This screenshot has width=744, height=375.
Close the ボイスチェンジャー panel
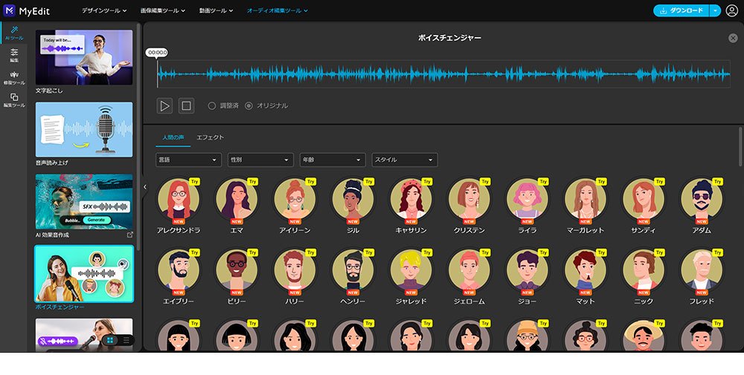(x=733, y=38)
